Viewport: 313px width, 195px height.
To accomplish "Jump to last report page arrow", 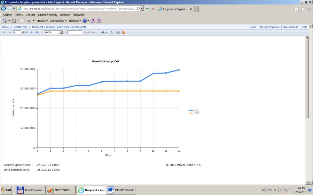I will click(x=37, y=32).
